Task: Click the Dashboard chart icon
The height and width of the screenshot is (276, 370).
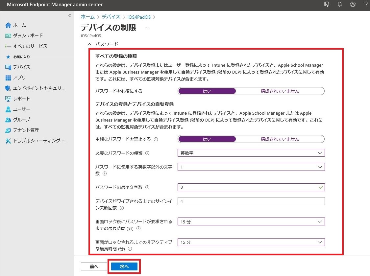Action: pyautogui.click(x=8, y=35)
